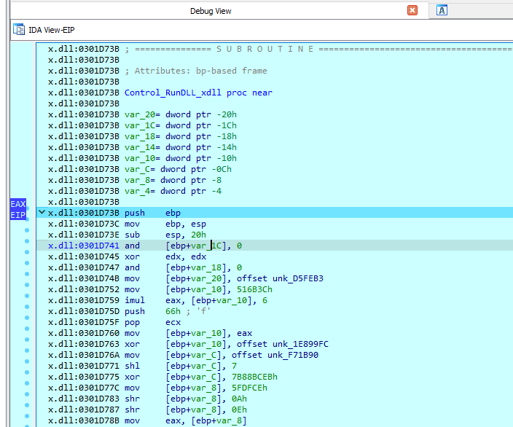The width and height of the screenshot is (513, 427).
Task: Click the EIP register marker
Action: (18, 215)
